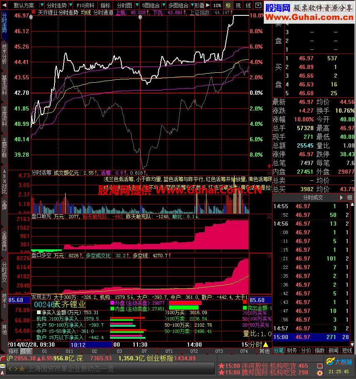The height and width of the screenshot is (379, 356).
Task: Toggle the 线 button in top toolbar
Action: pyautogui.click(x=248, y=5)
